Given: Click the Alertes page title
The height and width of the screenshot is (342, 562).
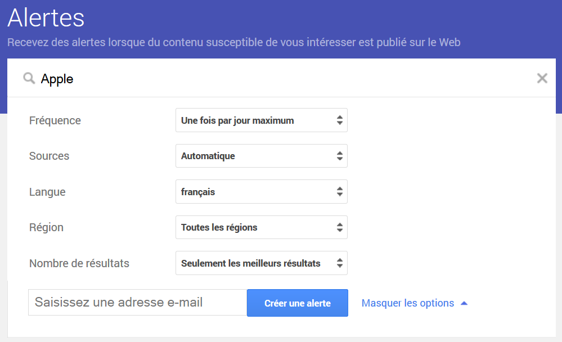Looking at the screenshot, I should pos(46,17).
